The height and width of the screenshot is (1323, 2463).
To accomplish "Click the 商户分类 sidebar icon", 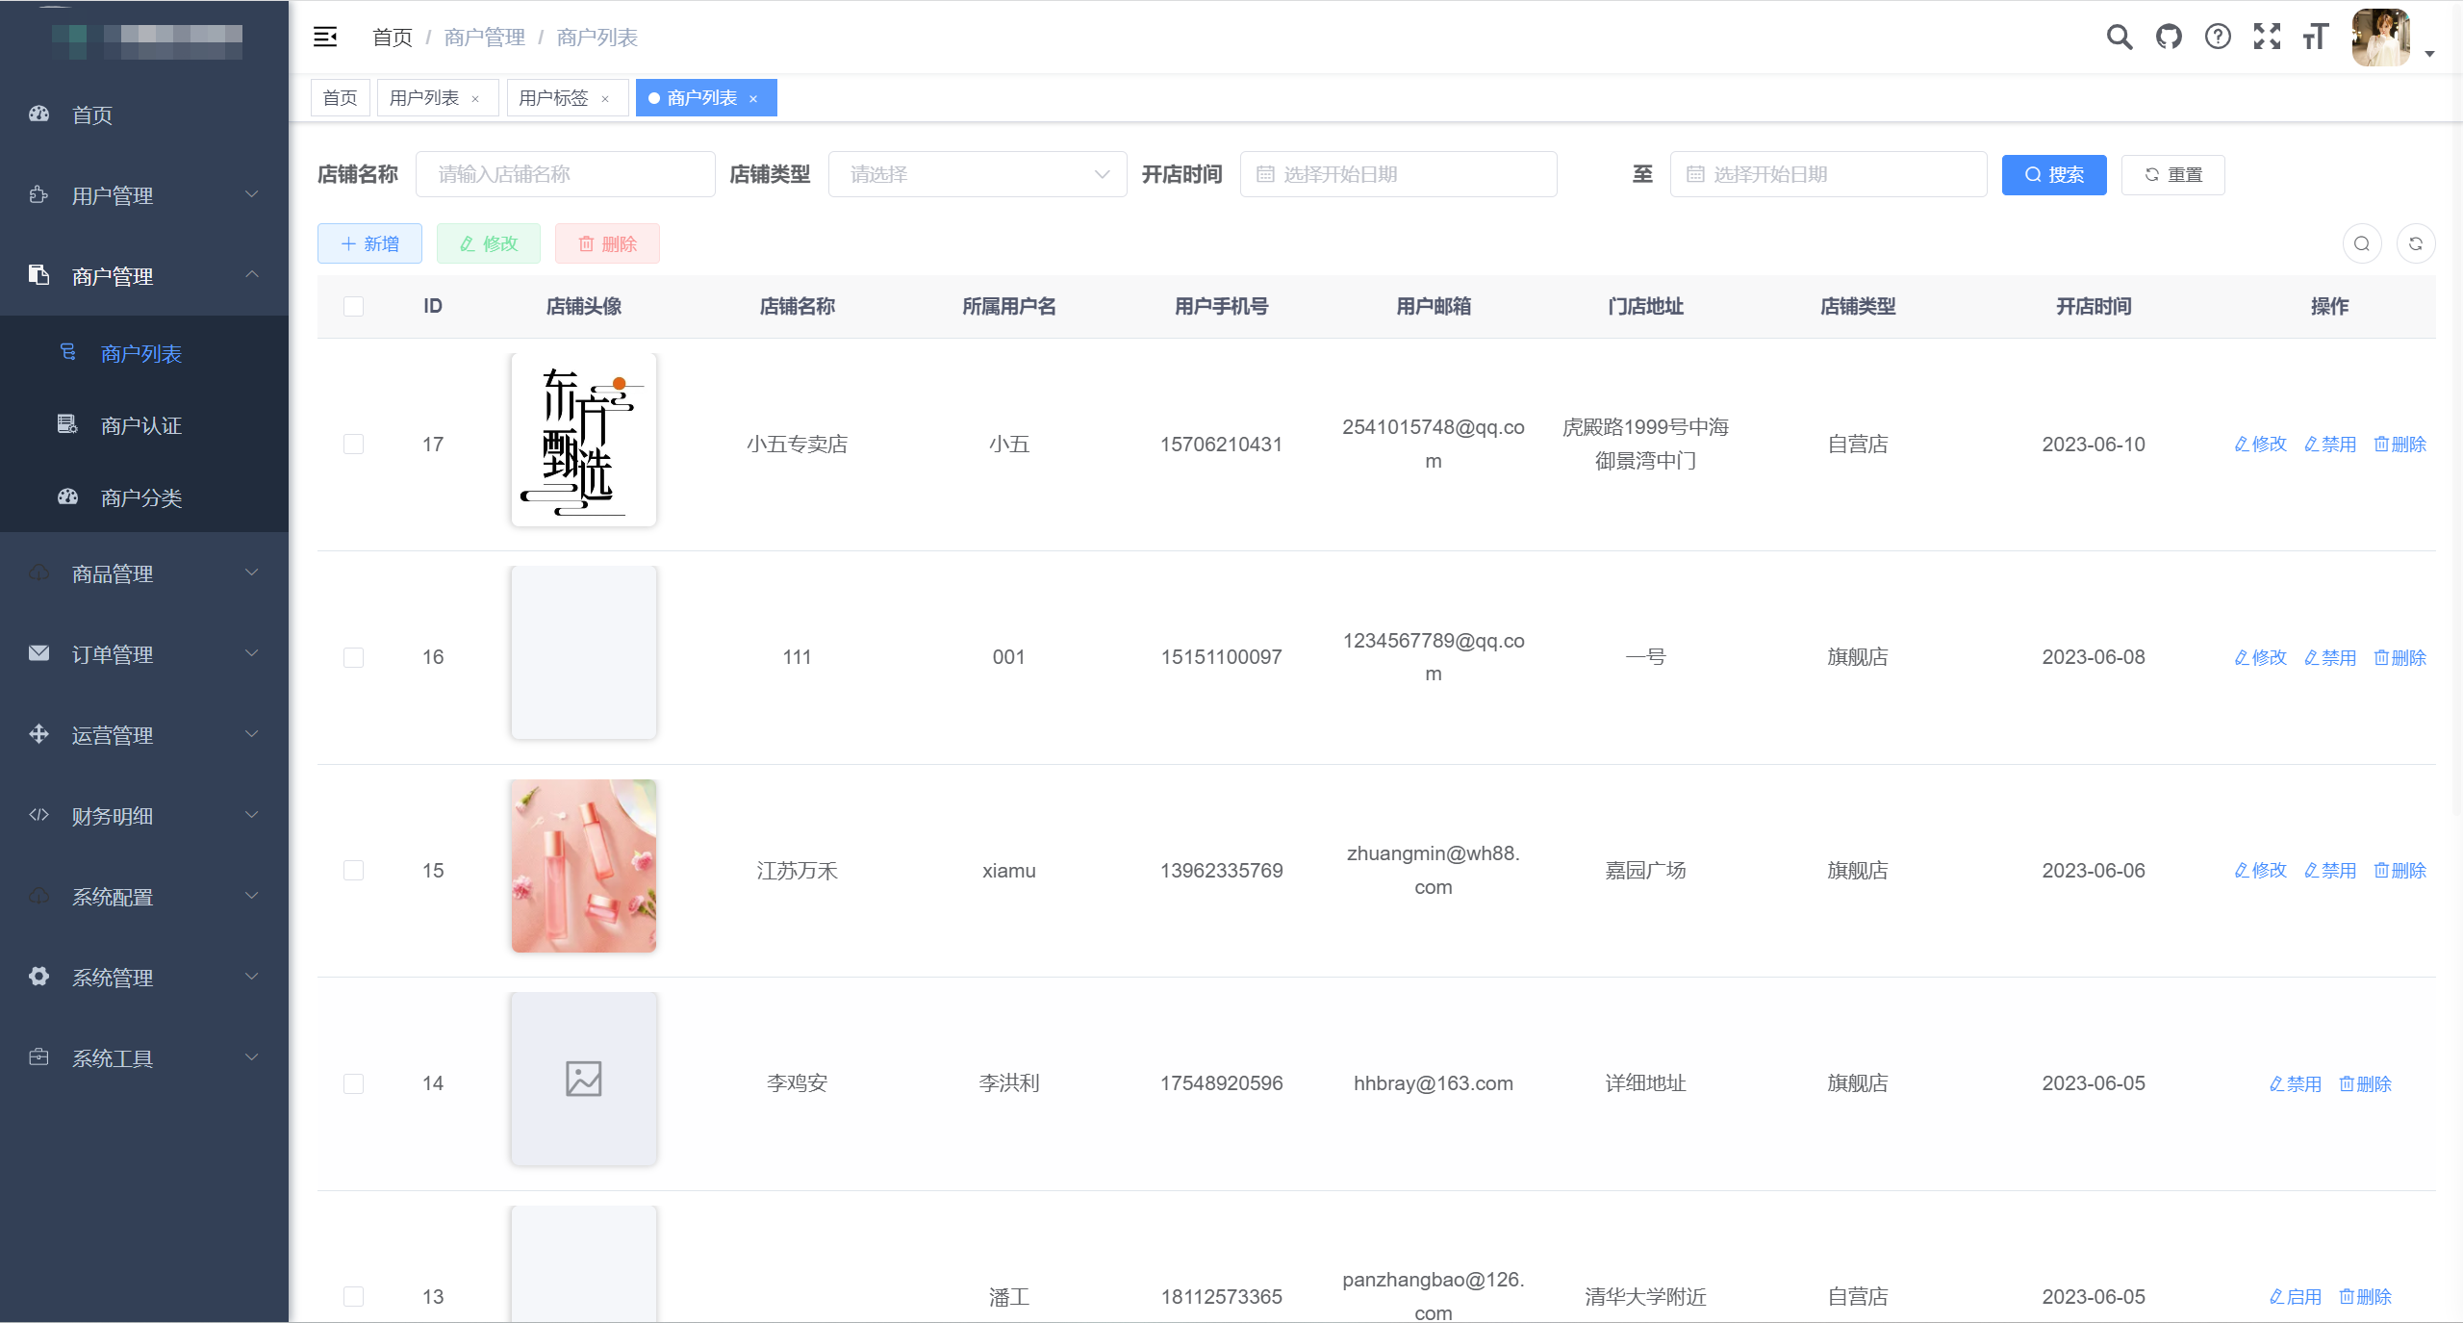I will pyautogui.click(x=67, y=496).
